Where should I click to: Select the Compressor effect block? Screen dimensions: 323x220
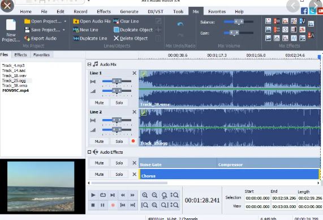click(x=268, y=163)
